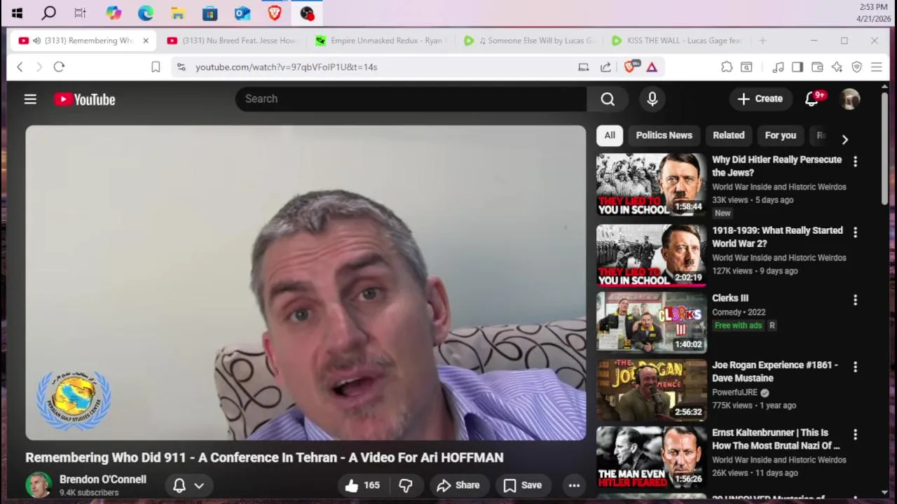Viewport: 897px width, 504px height.
Task: View site information icon in address bar
Action: click(182, 66)
